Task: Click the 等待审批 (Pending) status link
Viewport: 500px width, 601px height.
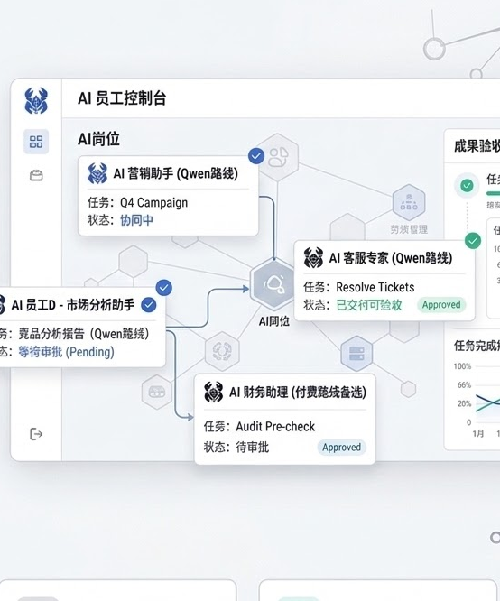Action: [66, 351]
